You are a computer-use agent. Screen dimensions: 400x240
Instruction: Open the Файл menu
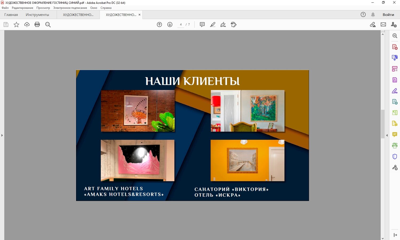pos(5,8)
